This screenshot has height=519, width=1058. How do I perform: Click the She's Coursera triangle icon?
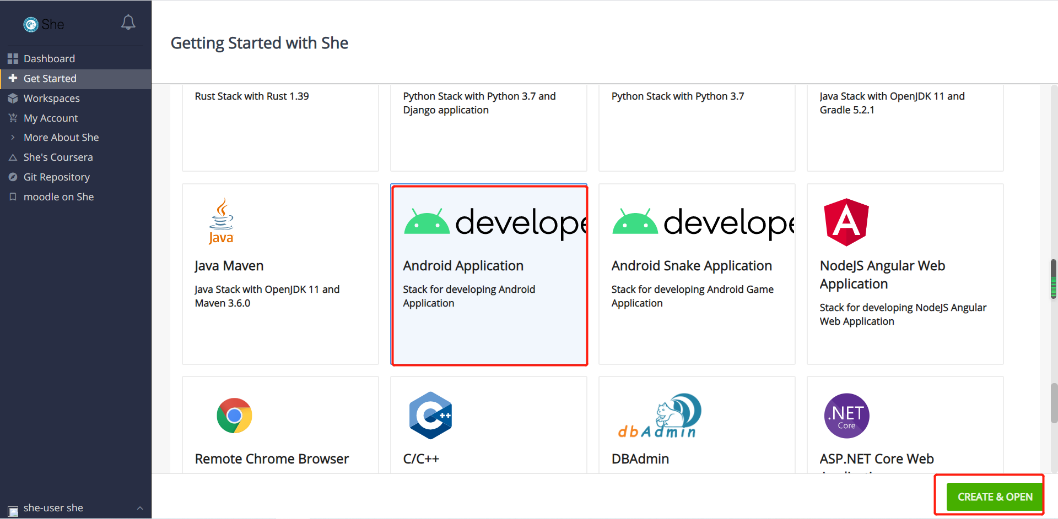tap(13, 157)
